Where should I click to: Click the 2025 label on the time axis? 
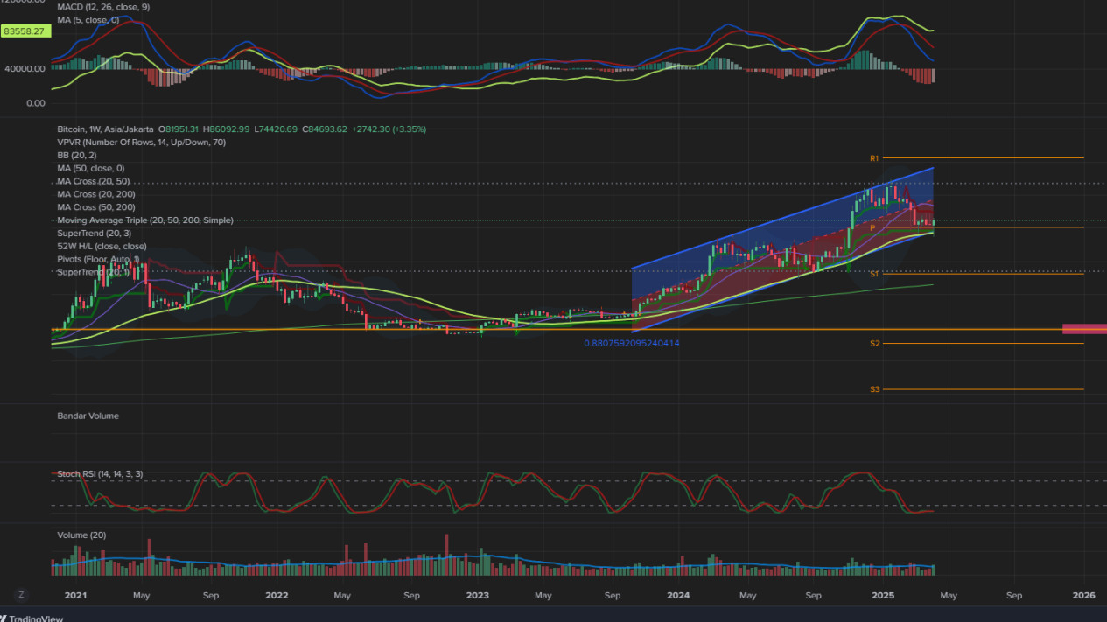883,596
